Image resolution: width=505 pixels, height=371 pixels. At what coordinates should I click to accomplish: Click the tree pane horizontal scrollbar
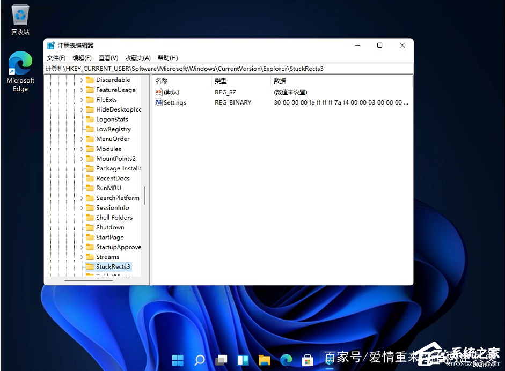89,280
